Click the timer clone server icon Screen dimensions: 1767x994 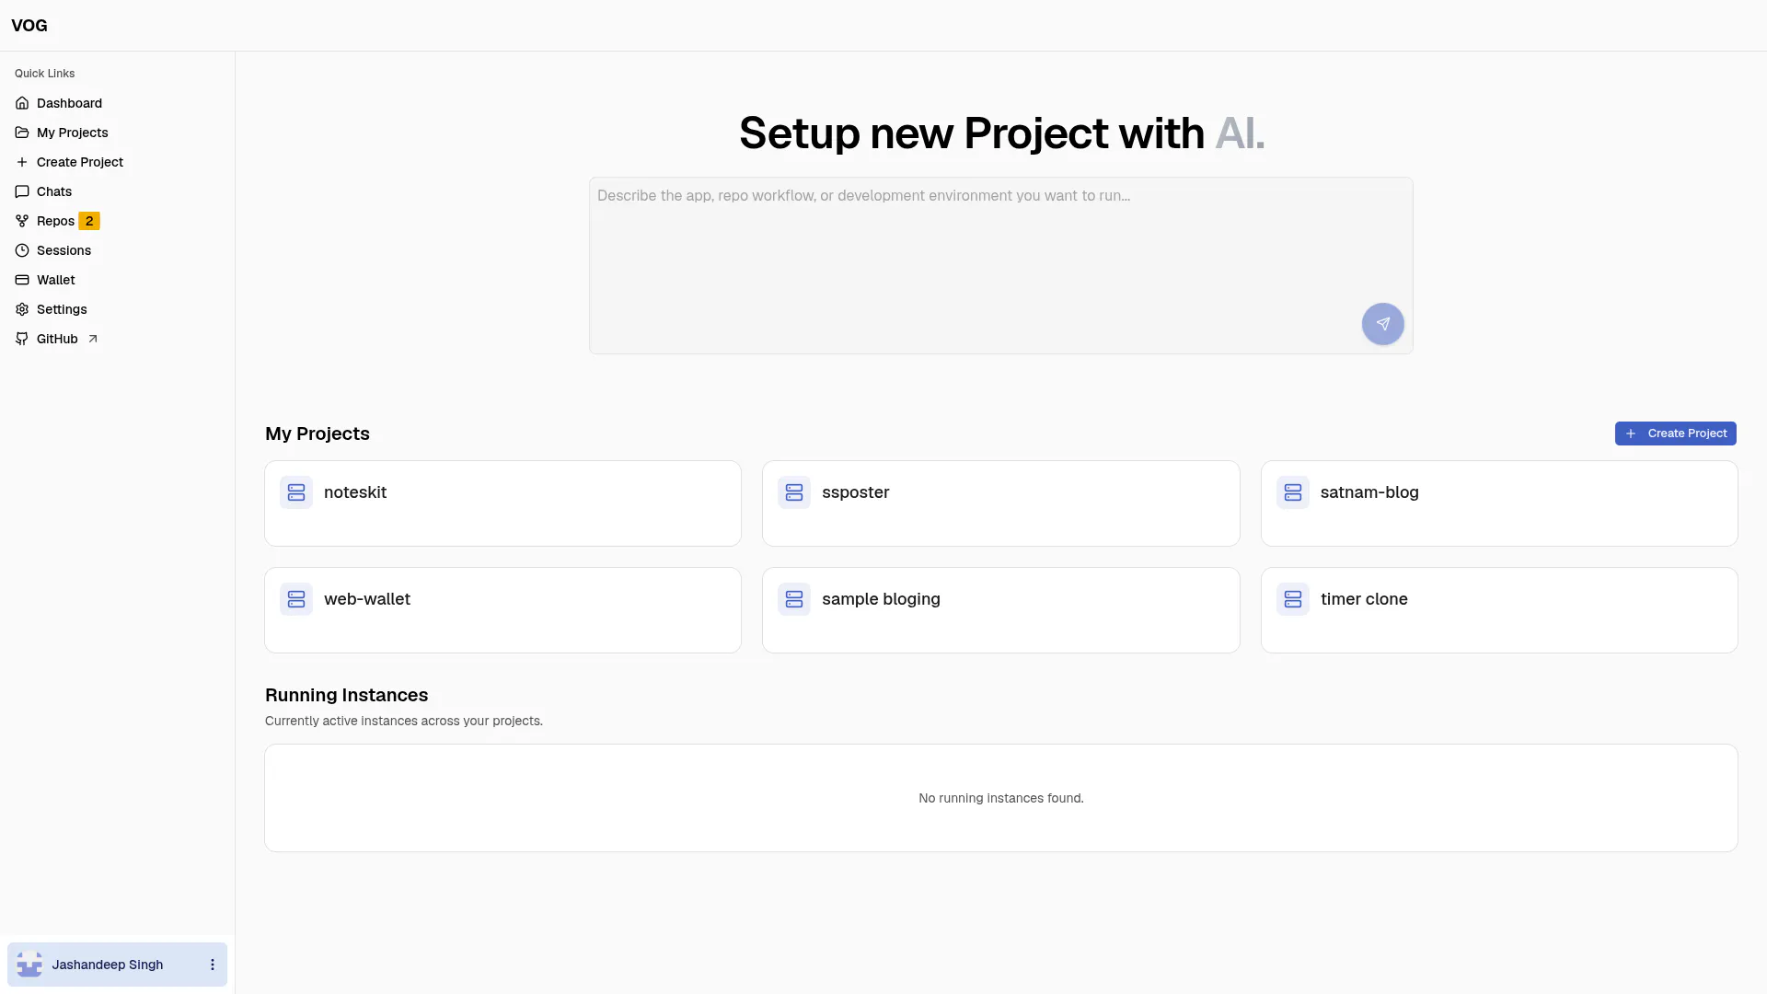(1293, 599)
